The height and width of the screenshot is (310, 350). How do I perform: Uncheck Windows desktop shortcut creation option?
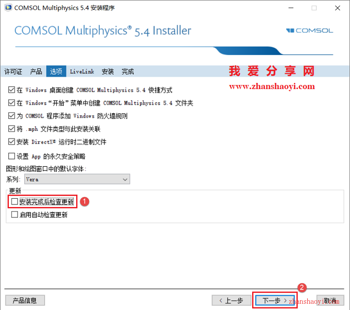[x=11, y=90]
